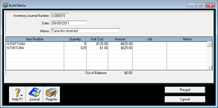Image resolution: width=218 pixels, height=108 pixels.
Task: Click the Amount cell showing -$625.00
Action: click(x=120, y=44)
